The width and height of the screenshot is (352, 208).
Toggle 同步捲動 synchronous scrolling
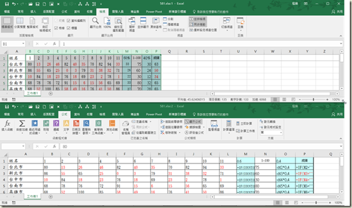[x=197, y=25]
